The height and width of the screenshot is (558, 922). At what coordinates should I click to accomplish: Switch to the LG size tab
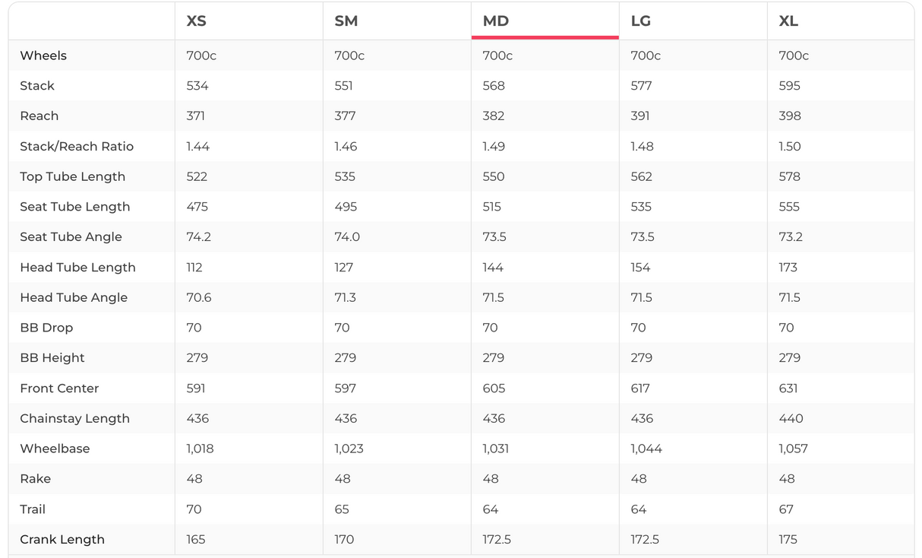coord(641,21)
